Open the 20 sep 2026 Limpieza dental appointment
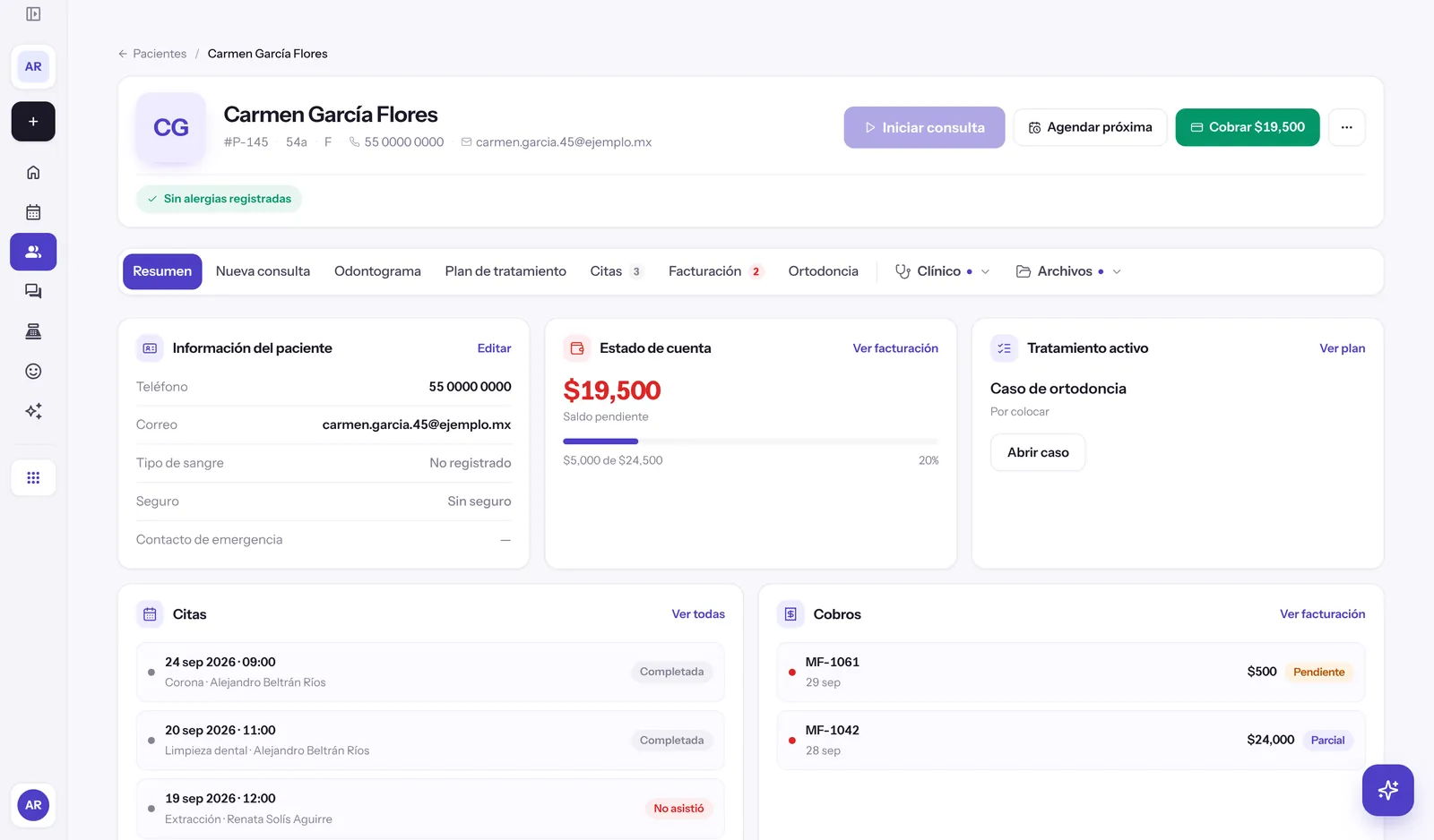1434x840 pixels. (430, 740)
